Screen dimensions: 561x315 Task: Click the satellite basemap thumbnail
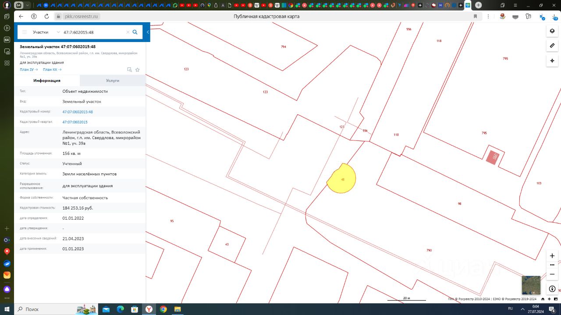tap(531, 285)
